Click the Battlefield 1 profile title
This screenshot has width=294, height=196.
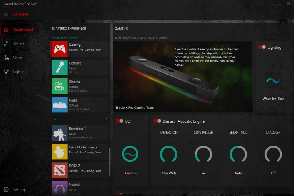click(x=77, y=129)
